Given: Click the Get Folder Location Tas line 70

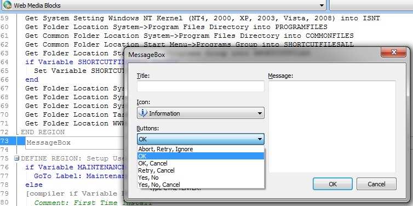Looking at the screenshot, I should click(x=74, y=115).
